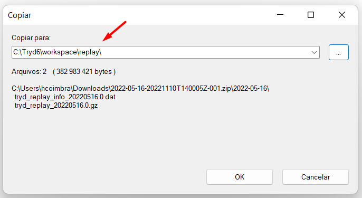This screenshot has height=198, width=362.
Task: Select the tryd_replay_info_20220516.0.dat file entry
Action: [65, 97]
